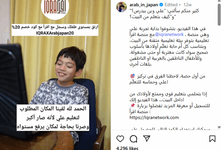Viewport: 221px width, 150px height.
Task: Click the IQRAXArabjapan20 discount code banner
Action: pos(55,30)
